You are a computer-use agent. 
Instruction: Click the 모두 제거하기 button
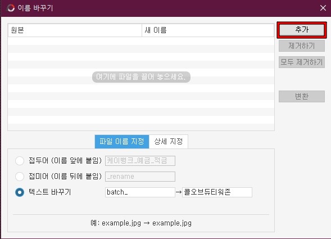[302, 62]
